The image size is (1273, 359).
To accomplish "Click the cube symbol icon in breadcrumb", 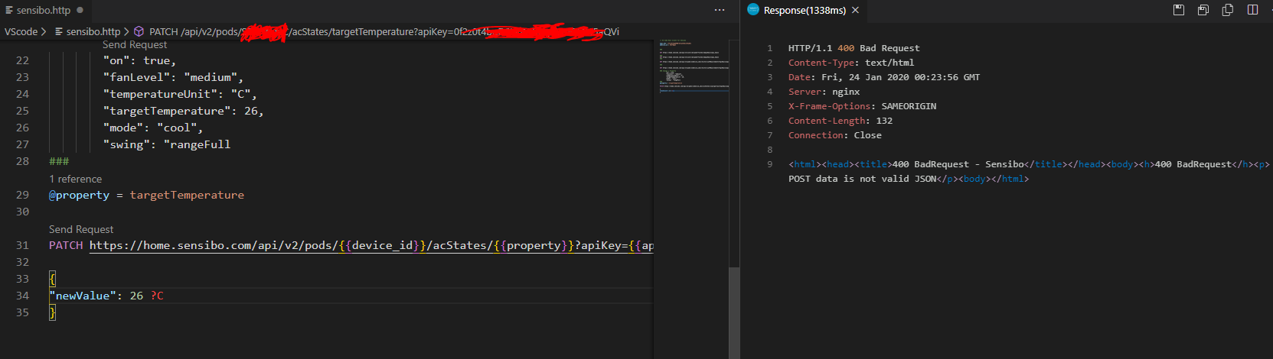I will [139, 31].
